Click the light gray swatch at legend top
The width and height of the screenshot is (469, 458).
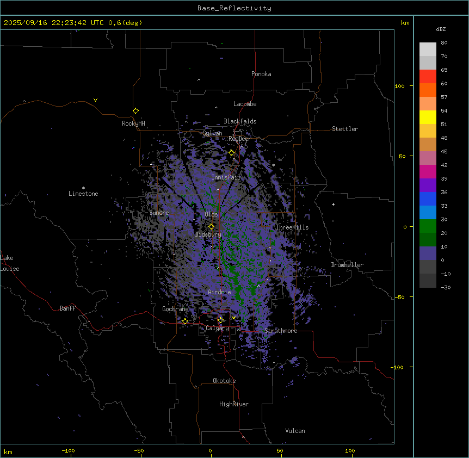428,49
